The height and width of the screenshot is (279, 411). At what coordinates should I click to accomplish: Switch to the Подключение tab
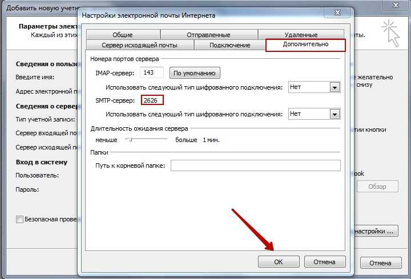229,45
